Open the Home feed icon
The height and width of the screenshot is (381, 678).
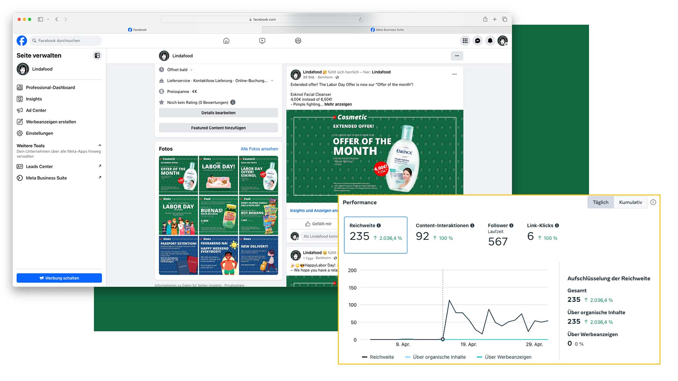coord(226,41)
